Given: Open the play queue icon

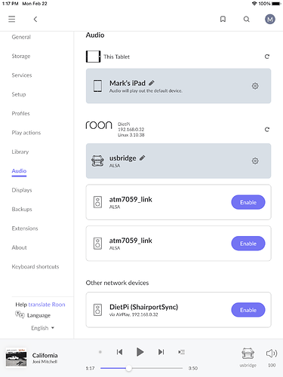Looking at the screenshot, I should [x=181, y=352].
